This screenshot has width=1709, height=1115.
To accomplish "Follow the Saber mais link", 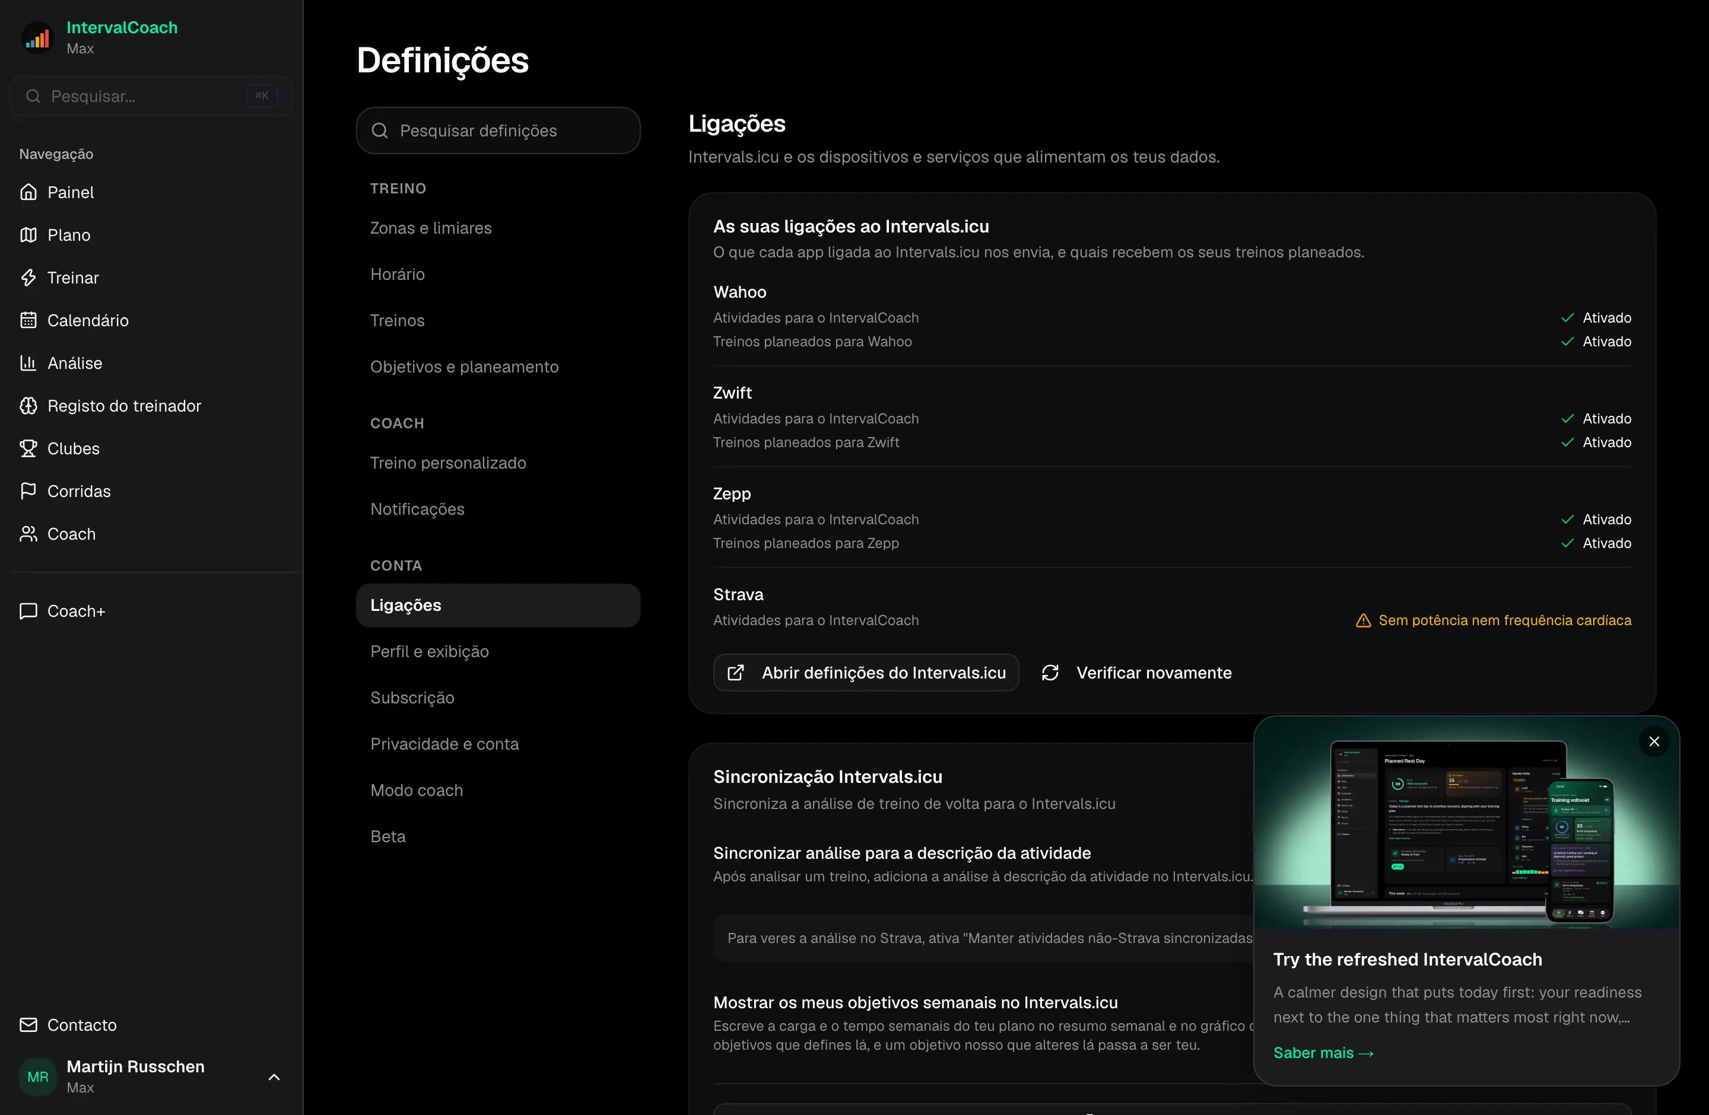I will point(1323,1053).
